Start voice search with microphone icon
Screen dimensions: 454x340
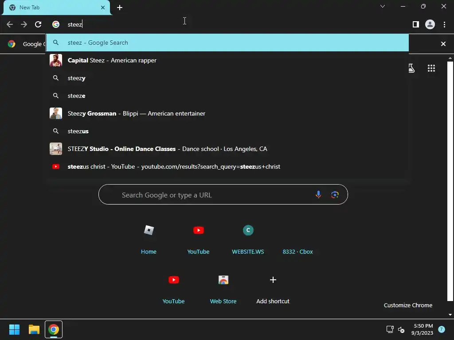tap(318, 195)
